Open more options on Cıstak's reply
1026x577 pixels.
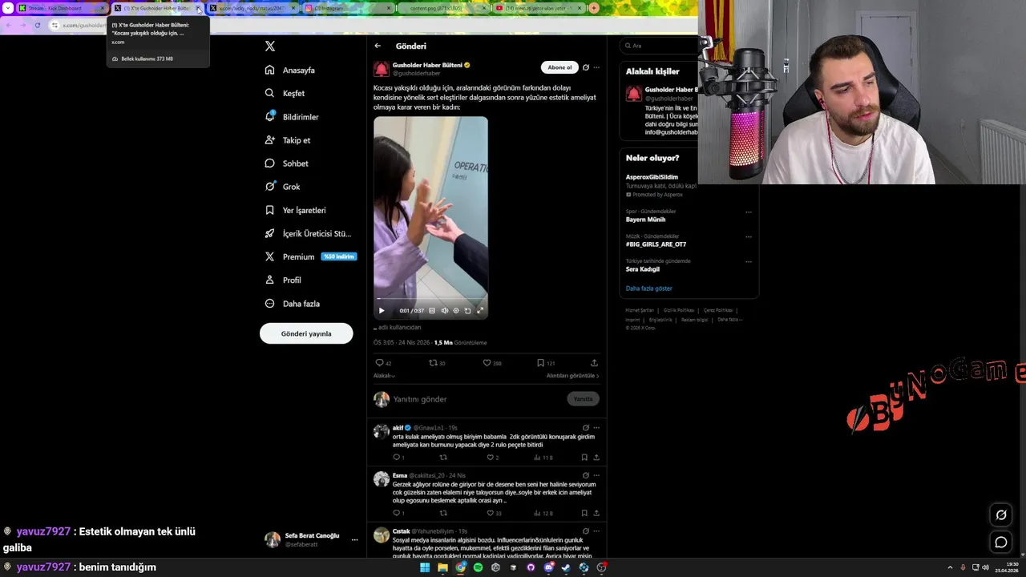596,531
